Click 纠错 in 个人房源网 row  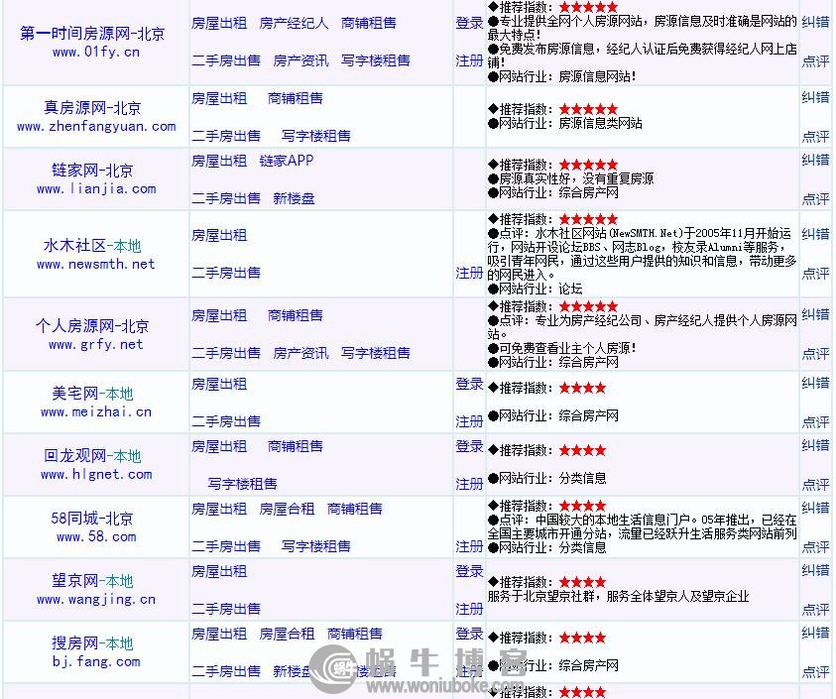816,314
